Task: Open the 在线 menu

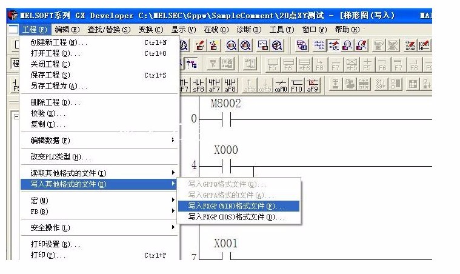Action: (211, 29)
